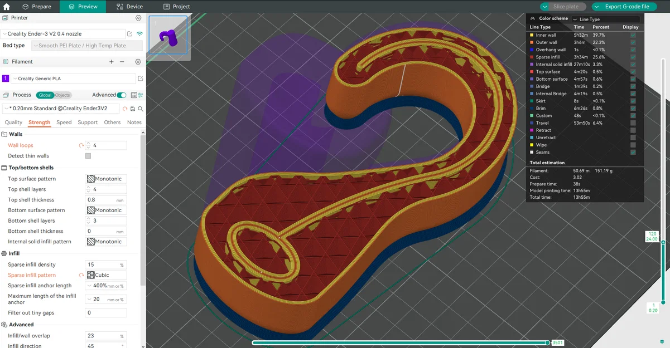
Task: Open the Internal solid infill pattern dropdown
Action: pyautogui.click(x=106, y=242)
